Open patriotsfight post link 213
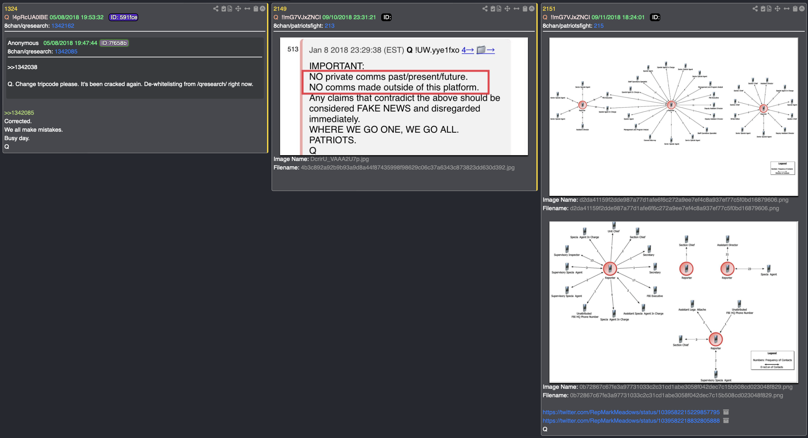The height and width of the screenshot is (438, 808). coord(329,26)
